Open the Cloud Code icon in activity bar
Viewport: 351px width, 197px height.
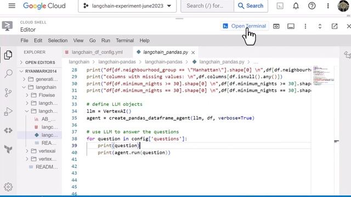point(8,130)
